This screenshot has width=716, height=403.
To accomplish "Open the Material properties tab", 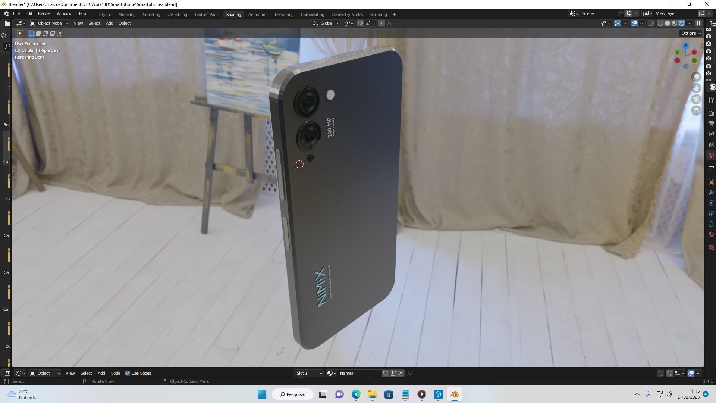I will click(x=711, y=234).
